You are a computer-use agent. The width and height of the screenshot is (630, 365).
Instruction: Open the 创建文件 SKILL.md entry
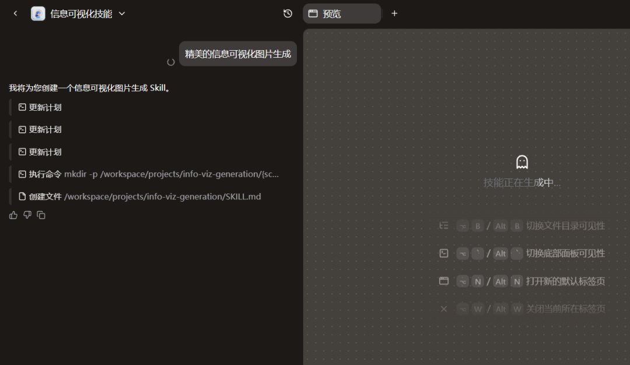(x=140, y=196)
